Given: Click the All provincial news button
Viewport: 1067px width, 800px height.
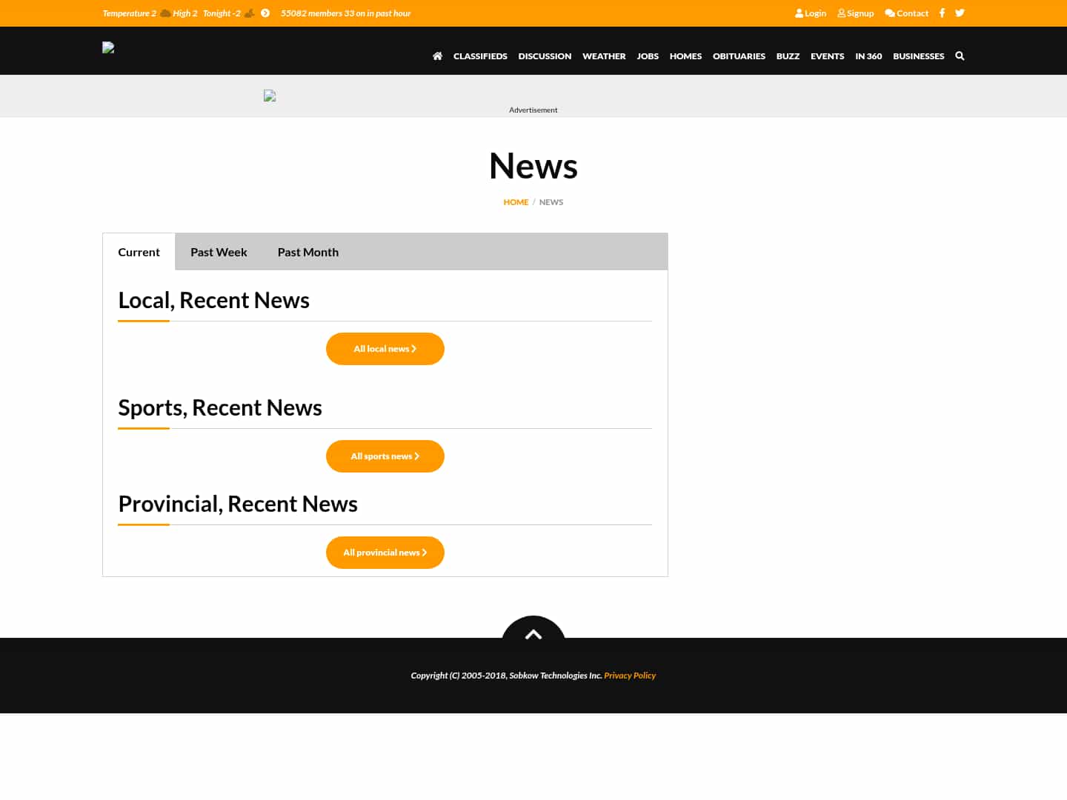Looking at the screenshot, I should click(385, 552).
